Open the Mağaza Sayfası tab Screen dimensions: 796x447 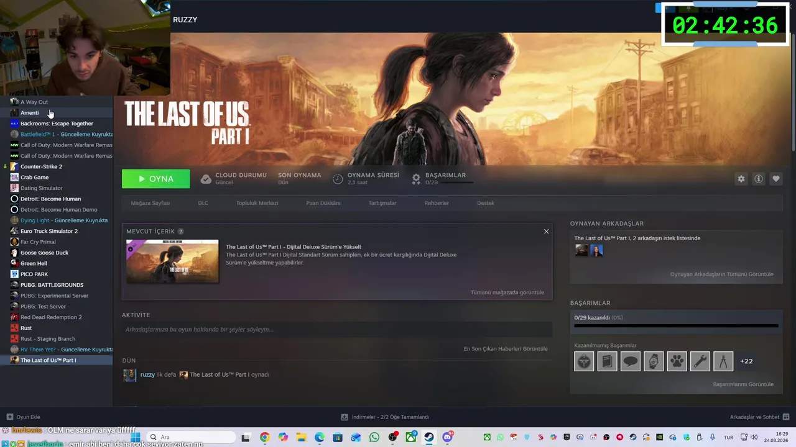tap(150, 203)
